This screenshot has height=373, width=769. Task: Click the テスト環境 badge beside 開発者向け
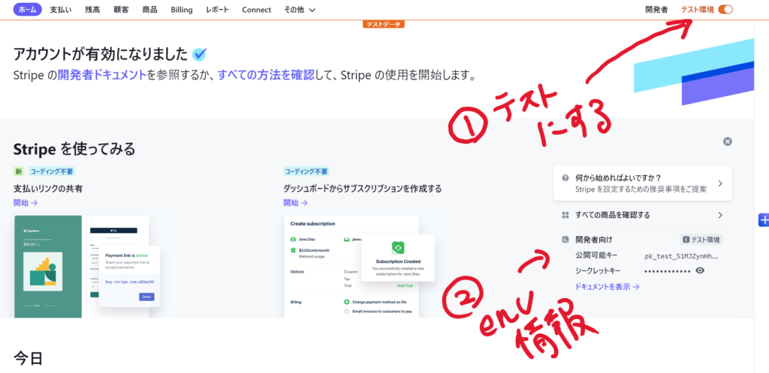tap(701, 240)
